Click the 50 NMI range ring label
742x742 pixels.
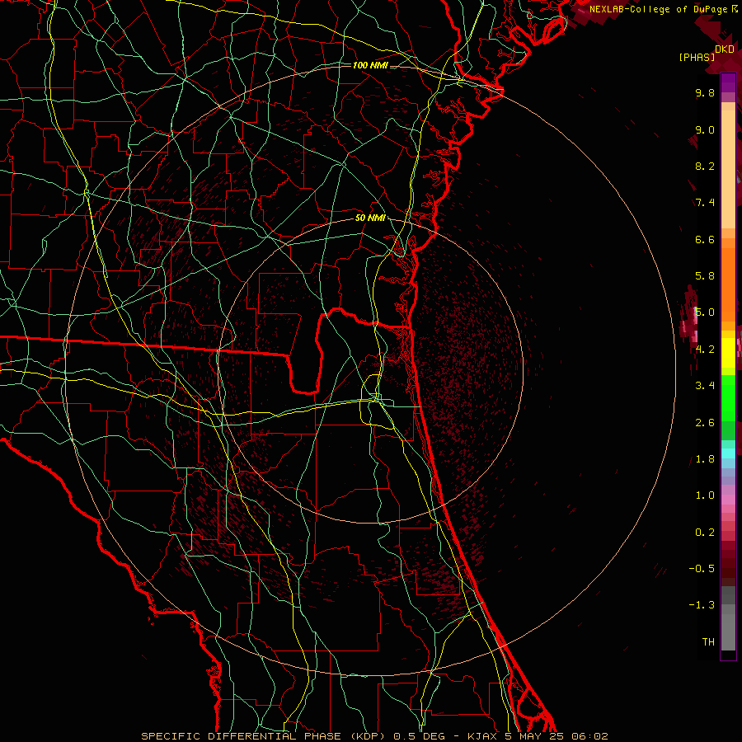pos(370,218)
